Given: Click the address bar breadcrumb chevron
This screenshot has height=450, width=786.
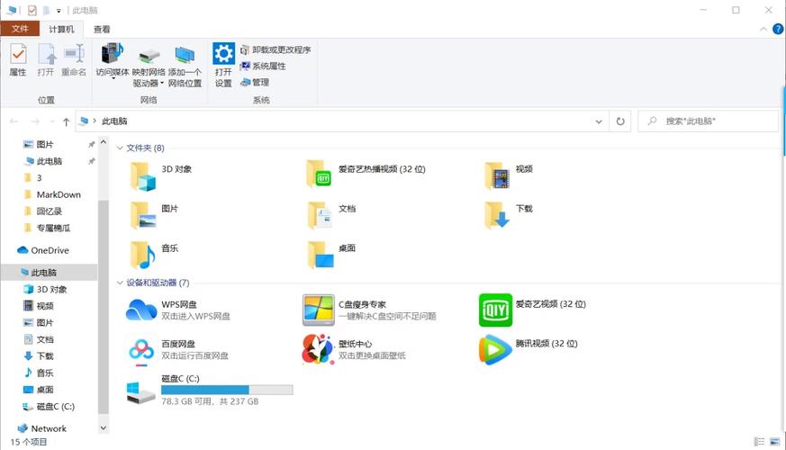Looking at the screenshot, I should [95, 121].
